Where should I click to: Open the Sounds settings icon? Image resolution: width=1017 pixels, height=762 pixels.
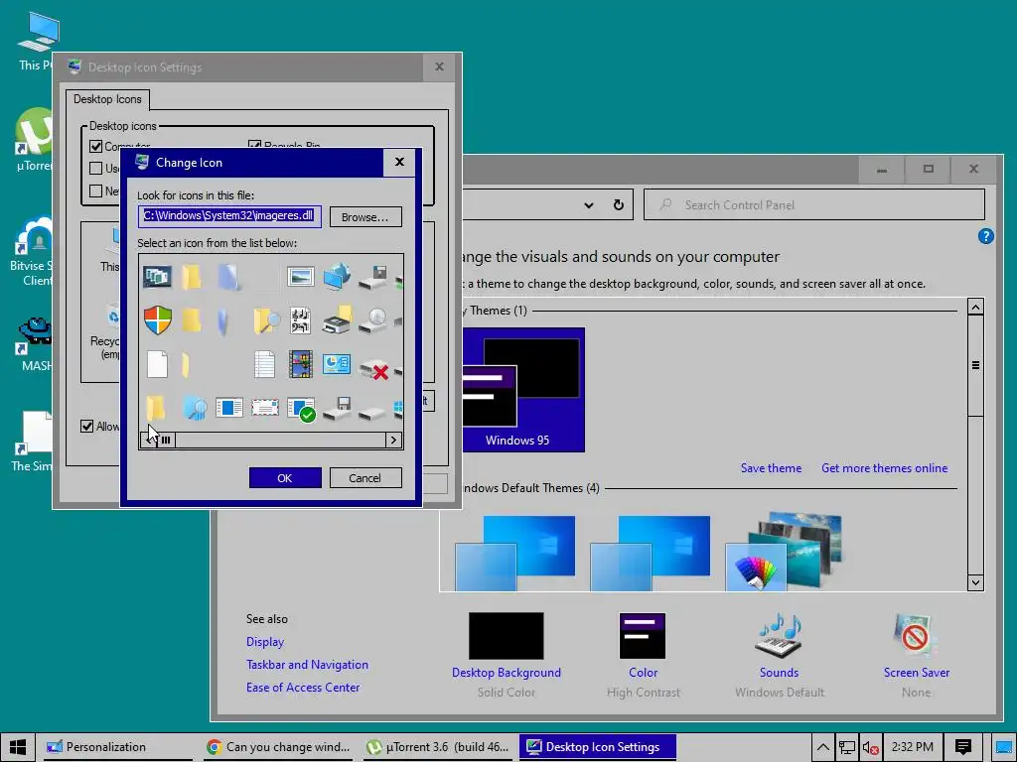coord(779,635)
